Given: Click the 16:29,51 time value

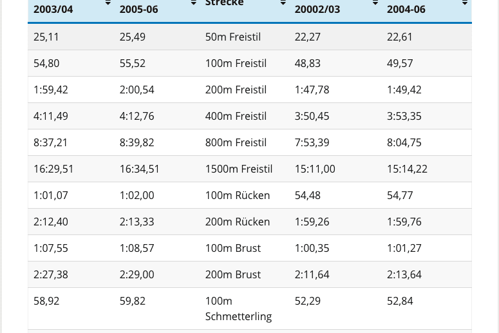Looking at the screenshot, I should (x=53, y=169).
